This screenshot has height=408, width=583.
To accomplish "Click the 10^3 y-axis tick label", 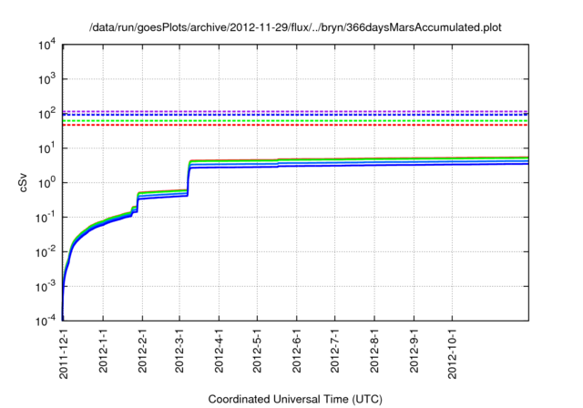I will pos(46,79).
